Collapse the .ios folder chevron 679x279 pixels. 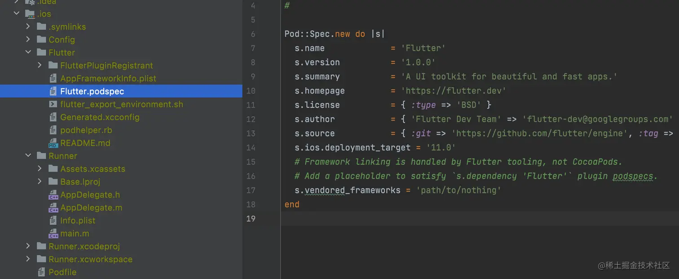click(x=17, y=13)
